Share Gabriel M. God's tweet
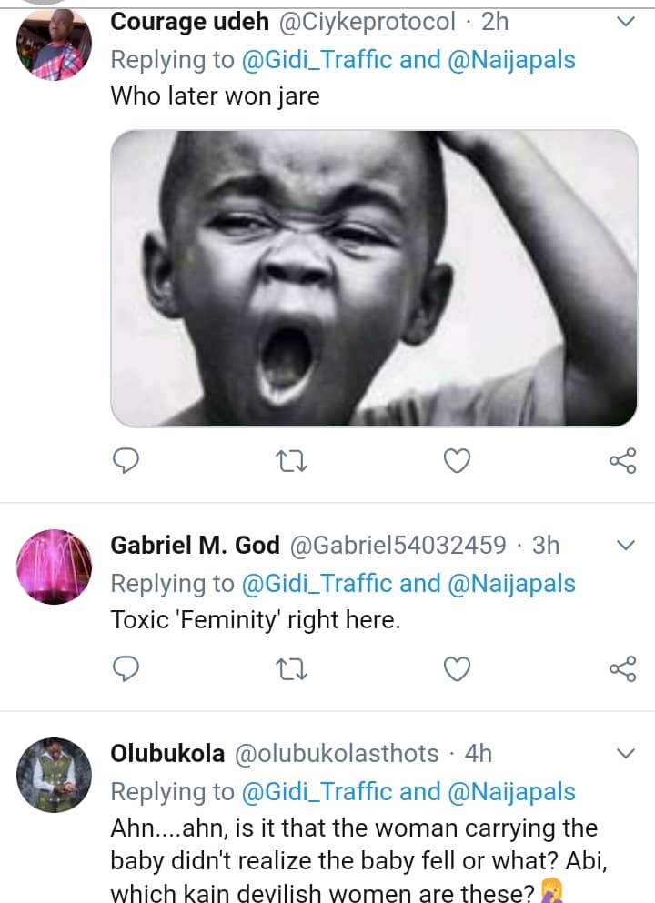The image size is (655, 903). 622,670
